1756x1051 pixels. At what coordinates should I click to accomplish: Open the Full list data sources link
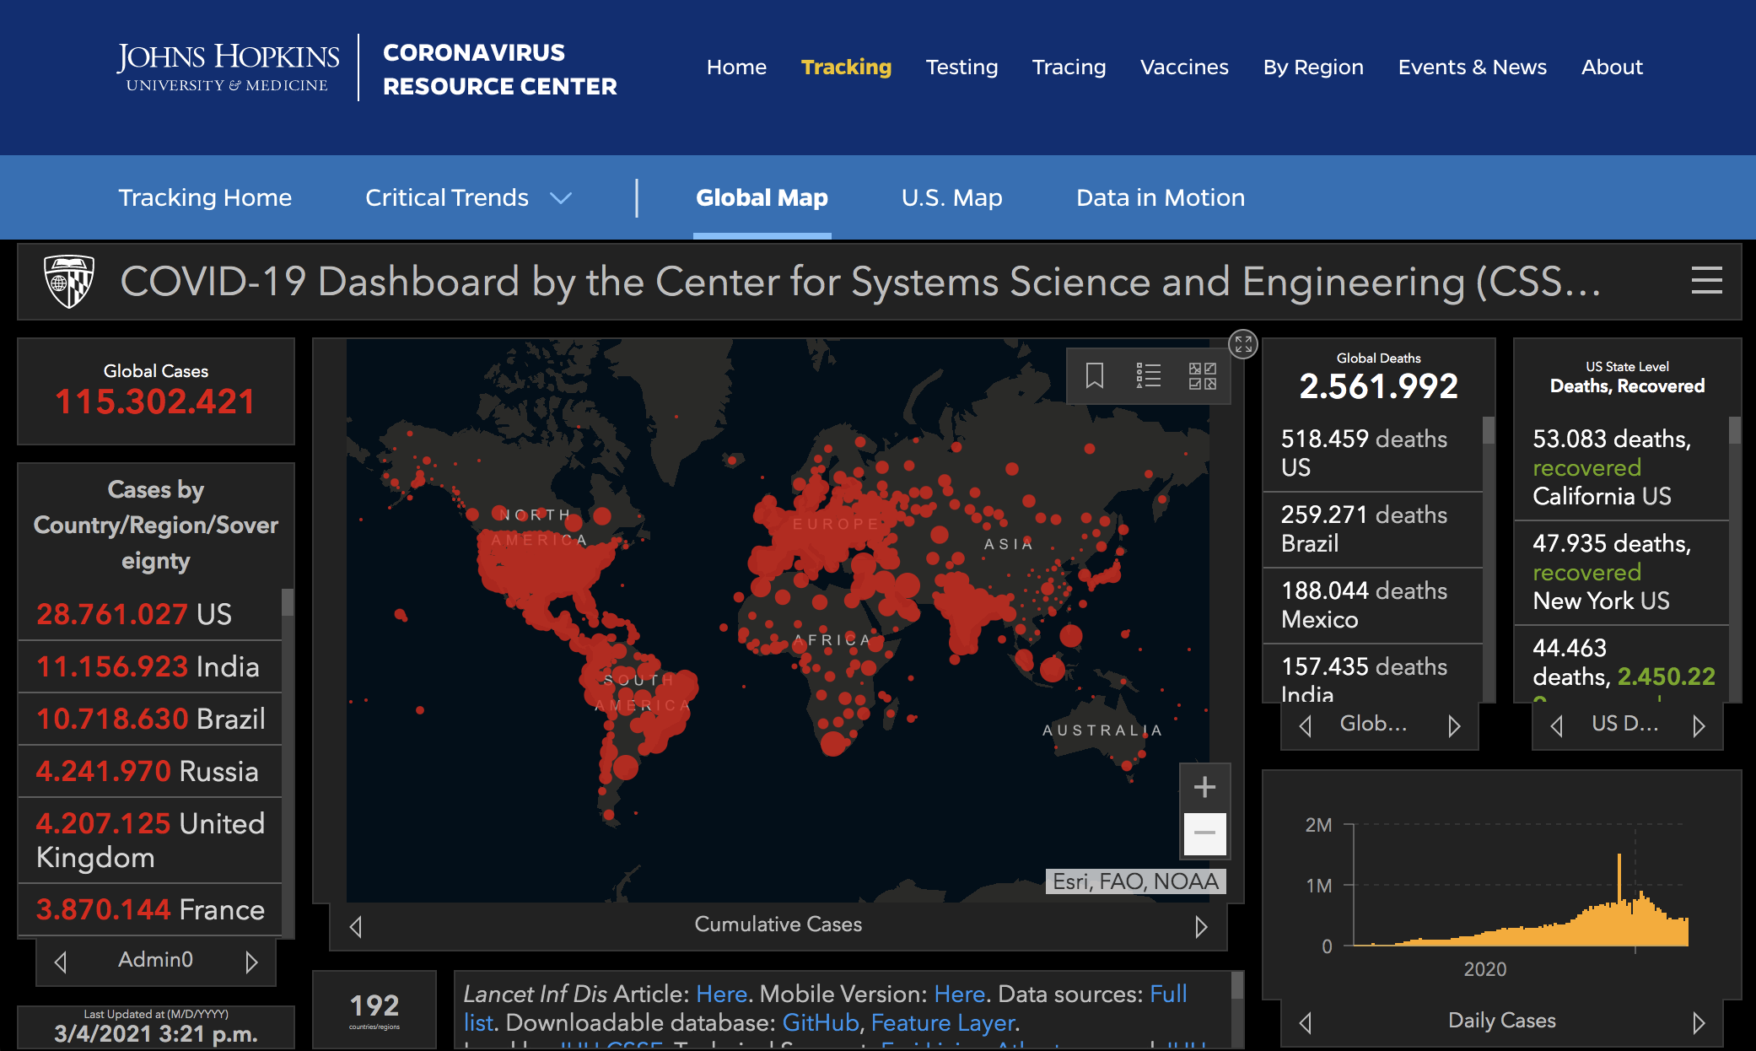(x=1168, y=994)
